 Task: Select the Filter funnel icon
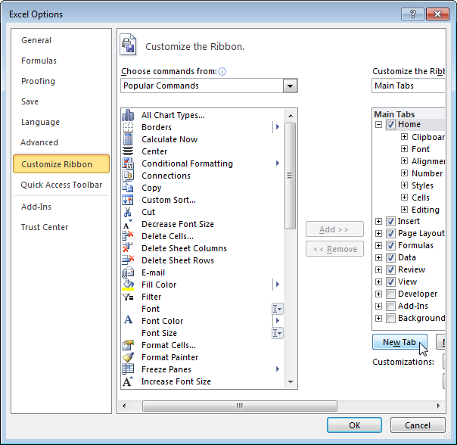(x=128, y=297)
